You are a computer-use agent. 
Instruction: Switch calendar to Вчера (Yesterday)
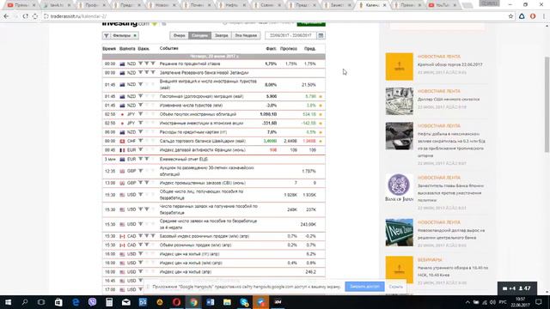tap(179, 35)
